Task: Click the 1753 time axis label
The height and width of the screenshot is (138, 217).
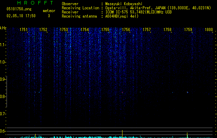Action: point(64,30)
